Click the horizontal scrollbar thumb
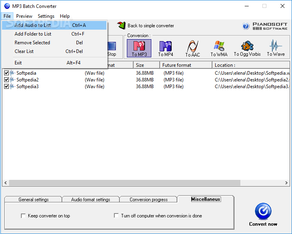The image size is (292, 234). pyautogui.click(x=125, y=183)
